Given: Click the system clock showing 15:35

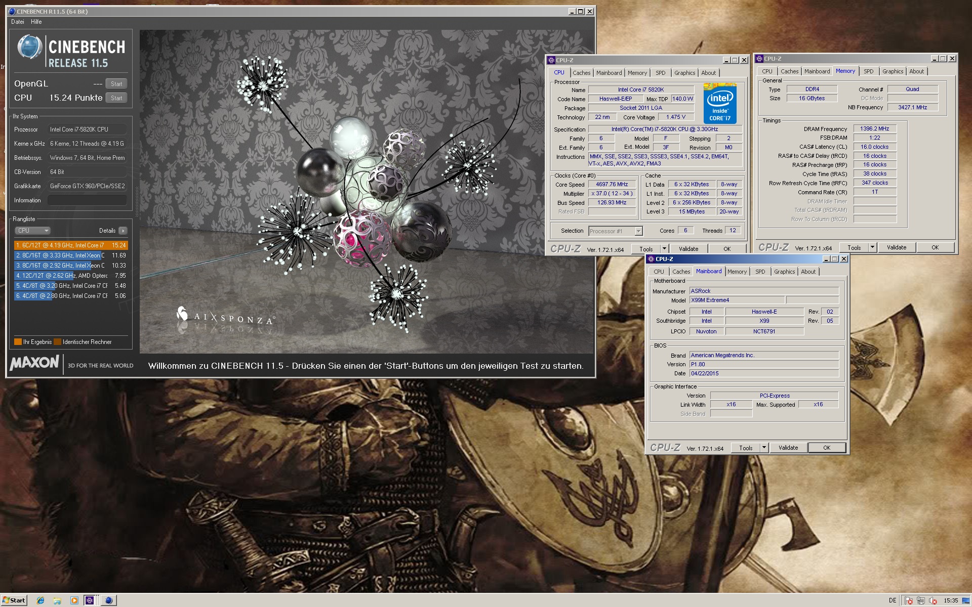Looking at the screenshot, I should 951,600.
